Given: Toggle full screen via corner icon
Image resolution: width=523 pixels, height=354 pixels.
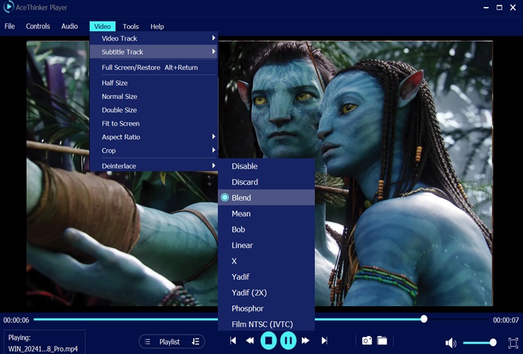Looking at the screenshot, I should (x=513, y=342).
